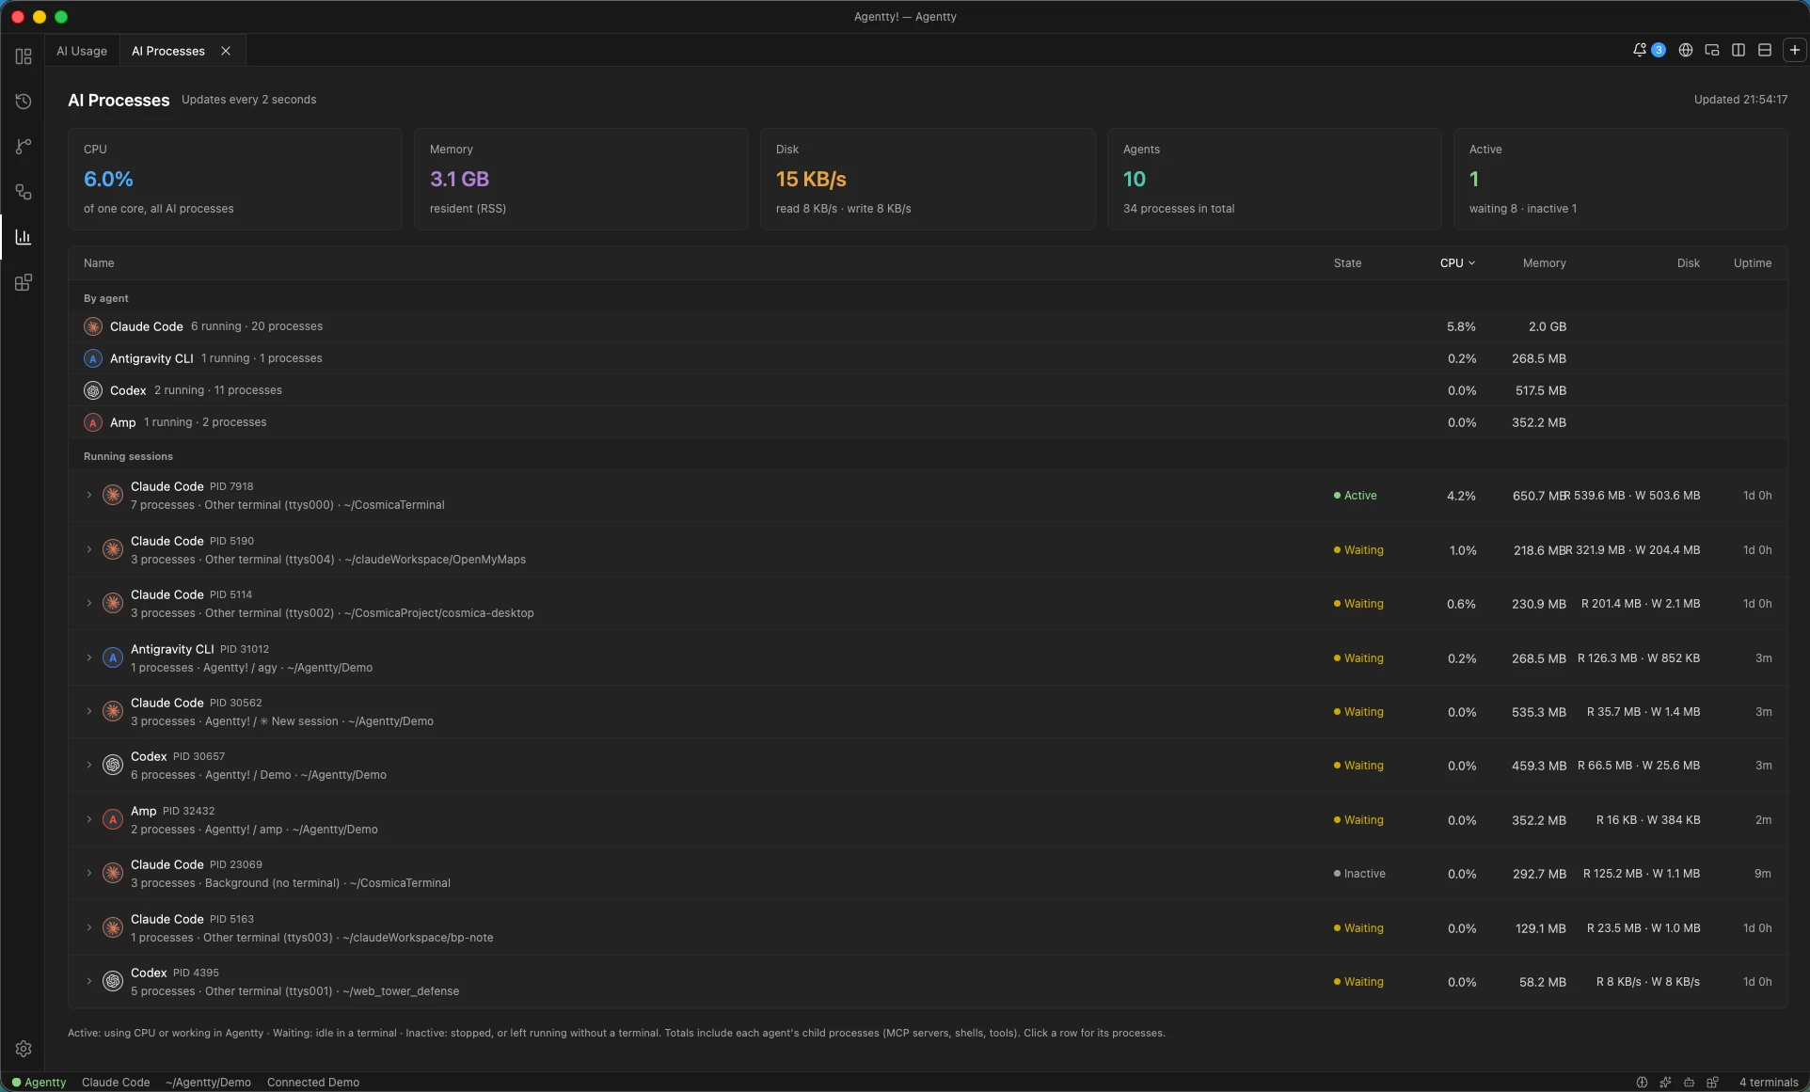Click Claude Code label in status bar
Screen dimensions: 1810x1092
click(x=116, y=1082)
